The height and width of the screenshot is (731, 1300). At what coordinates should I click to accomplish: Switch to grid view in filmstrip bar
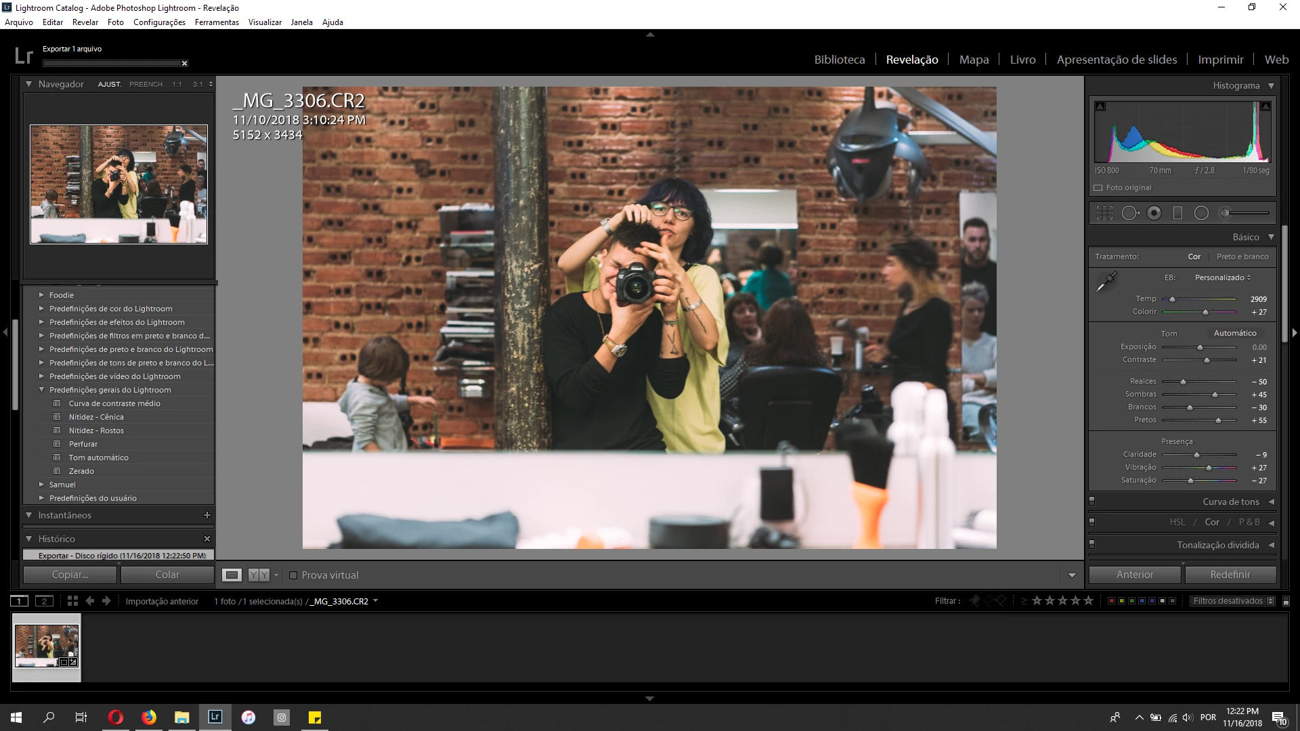coord(72,601)
